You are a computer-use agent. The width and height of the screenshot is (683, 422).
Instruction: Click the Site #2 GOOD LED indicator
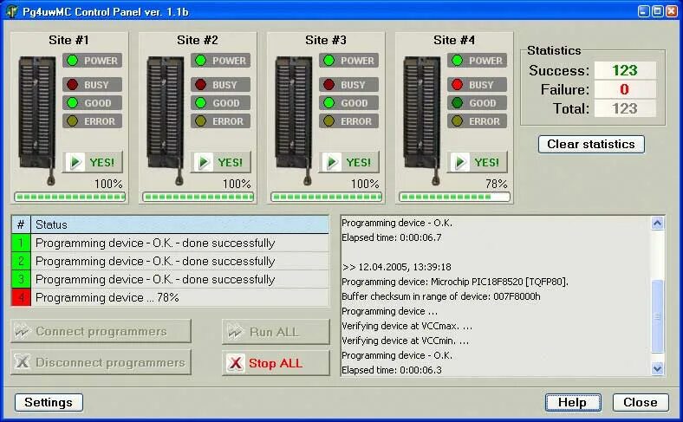tap(200, 103)
